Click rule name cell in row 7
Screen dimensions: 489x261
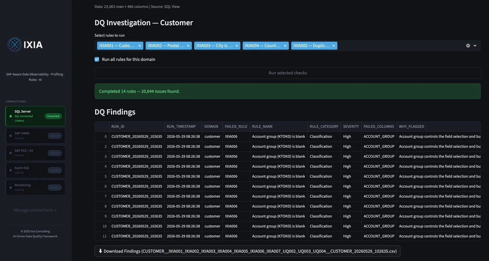click(279, 196)
